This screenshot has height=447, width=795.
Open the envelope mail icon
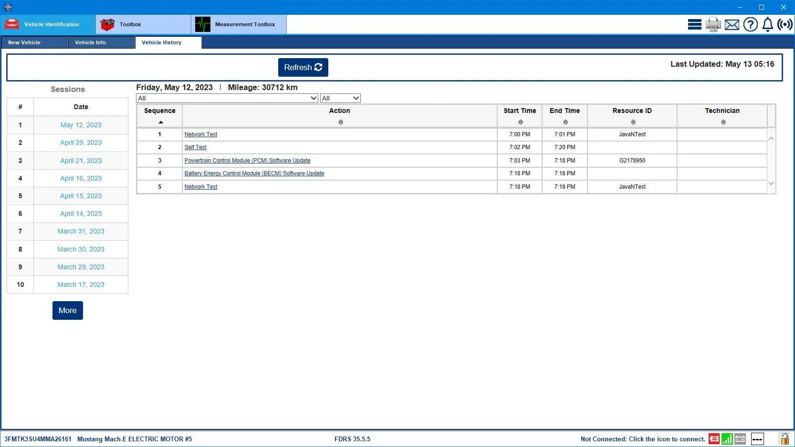coord(732,25)
